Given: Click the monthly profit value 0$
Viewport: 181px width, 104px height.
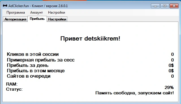Looking at the screenshot, I should click(x=171, y=71).
